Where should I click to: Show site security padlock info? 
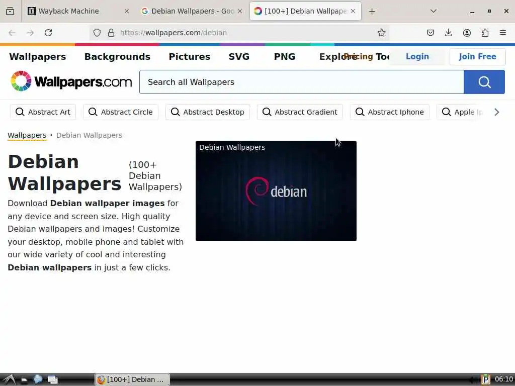tap(111, 33)
